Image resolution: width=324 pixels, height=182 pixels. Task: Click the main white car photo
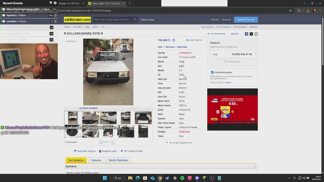pyautogui.click(x=108, y=72)
